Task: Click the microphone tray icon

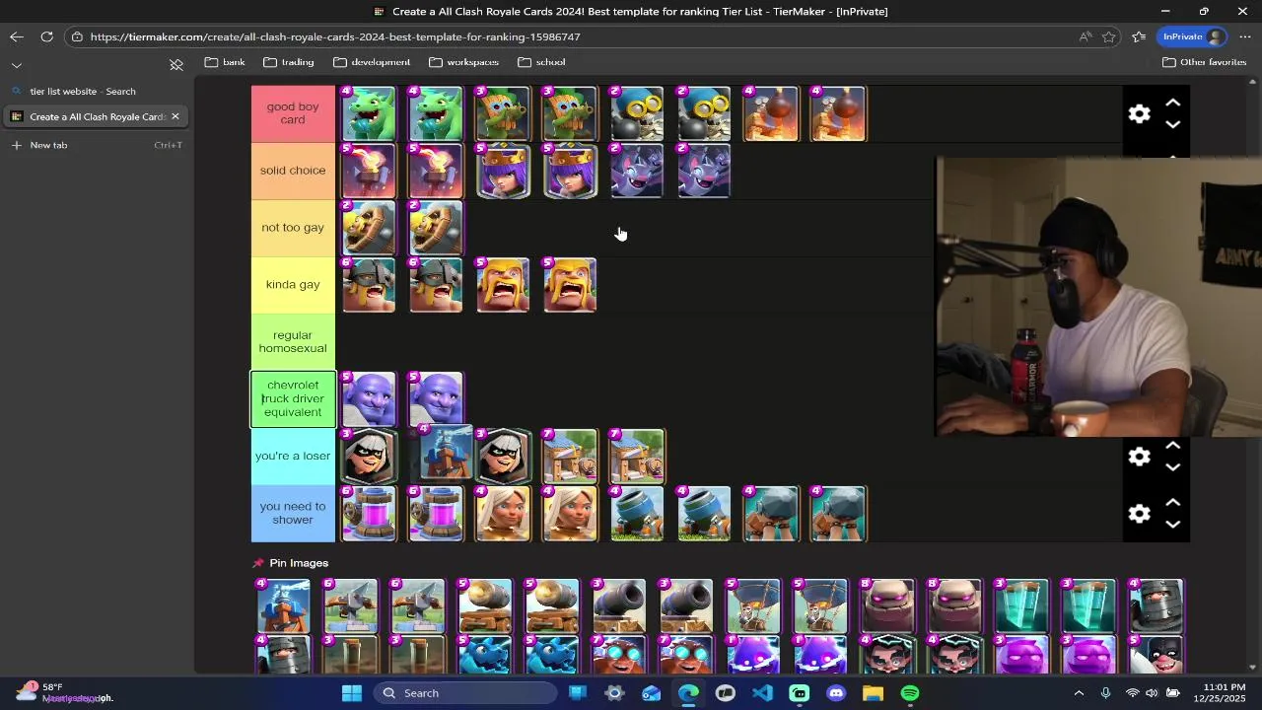Action: 1106,693
